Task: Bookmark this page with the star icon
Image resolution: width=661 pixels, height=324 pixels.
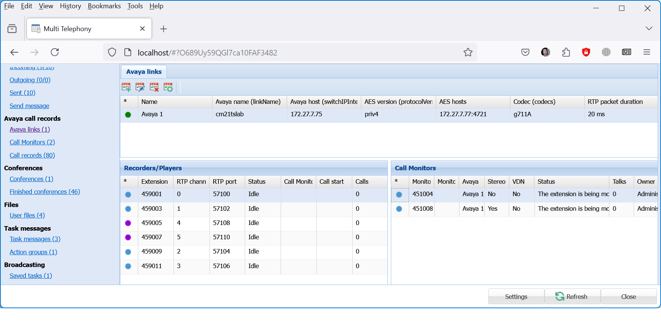Action: [468, 52]
